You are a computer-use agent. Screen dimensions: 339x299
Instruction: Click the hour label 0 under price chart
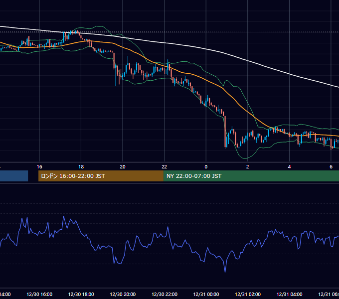(x=206, y=167)
